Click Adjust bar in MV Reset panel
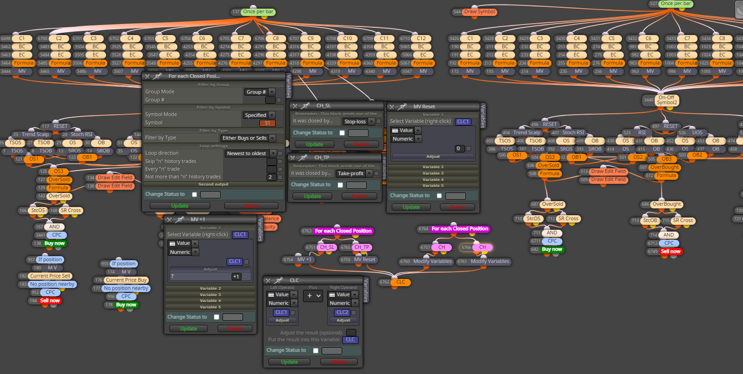The width and height of the screenshot is (743, 374). click(x=433, y=157)
